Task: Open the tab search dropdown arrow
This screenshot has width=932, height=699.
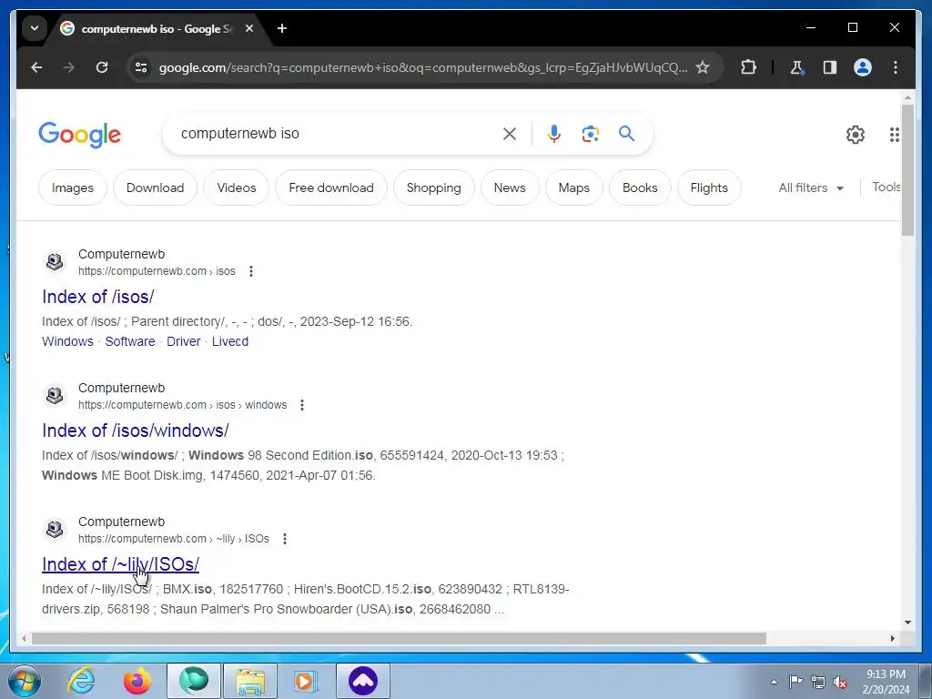Action: click(x=35, y=28)
